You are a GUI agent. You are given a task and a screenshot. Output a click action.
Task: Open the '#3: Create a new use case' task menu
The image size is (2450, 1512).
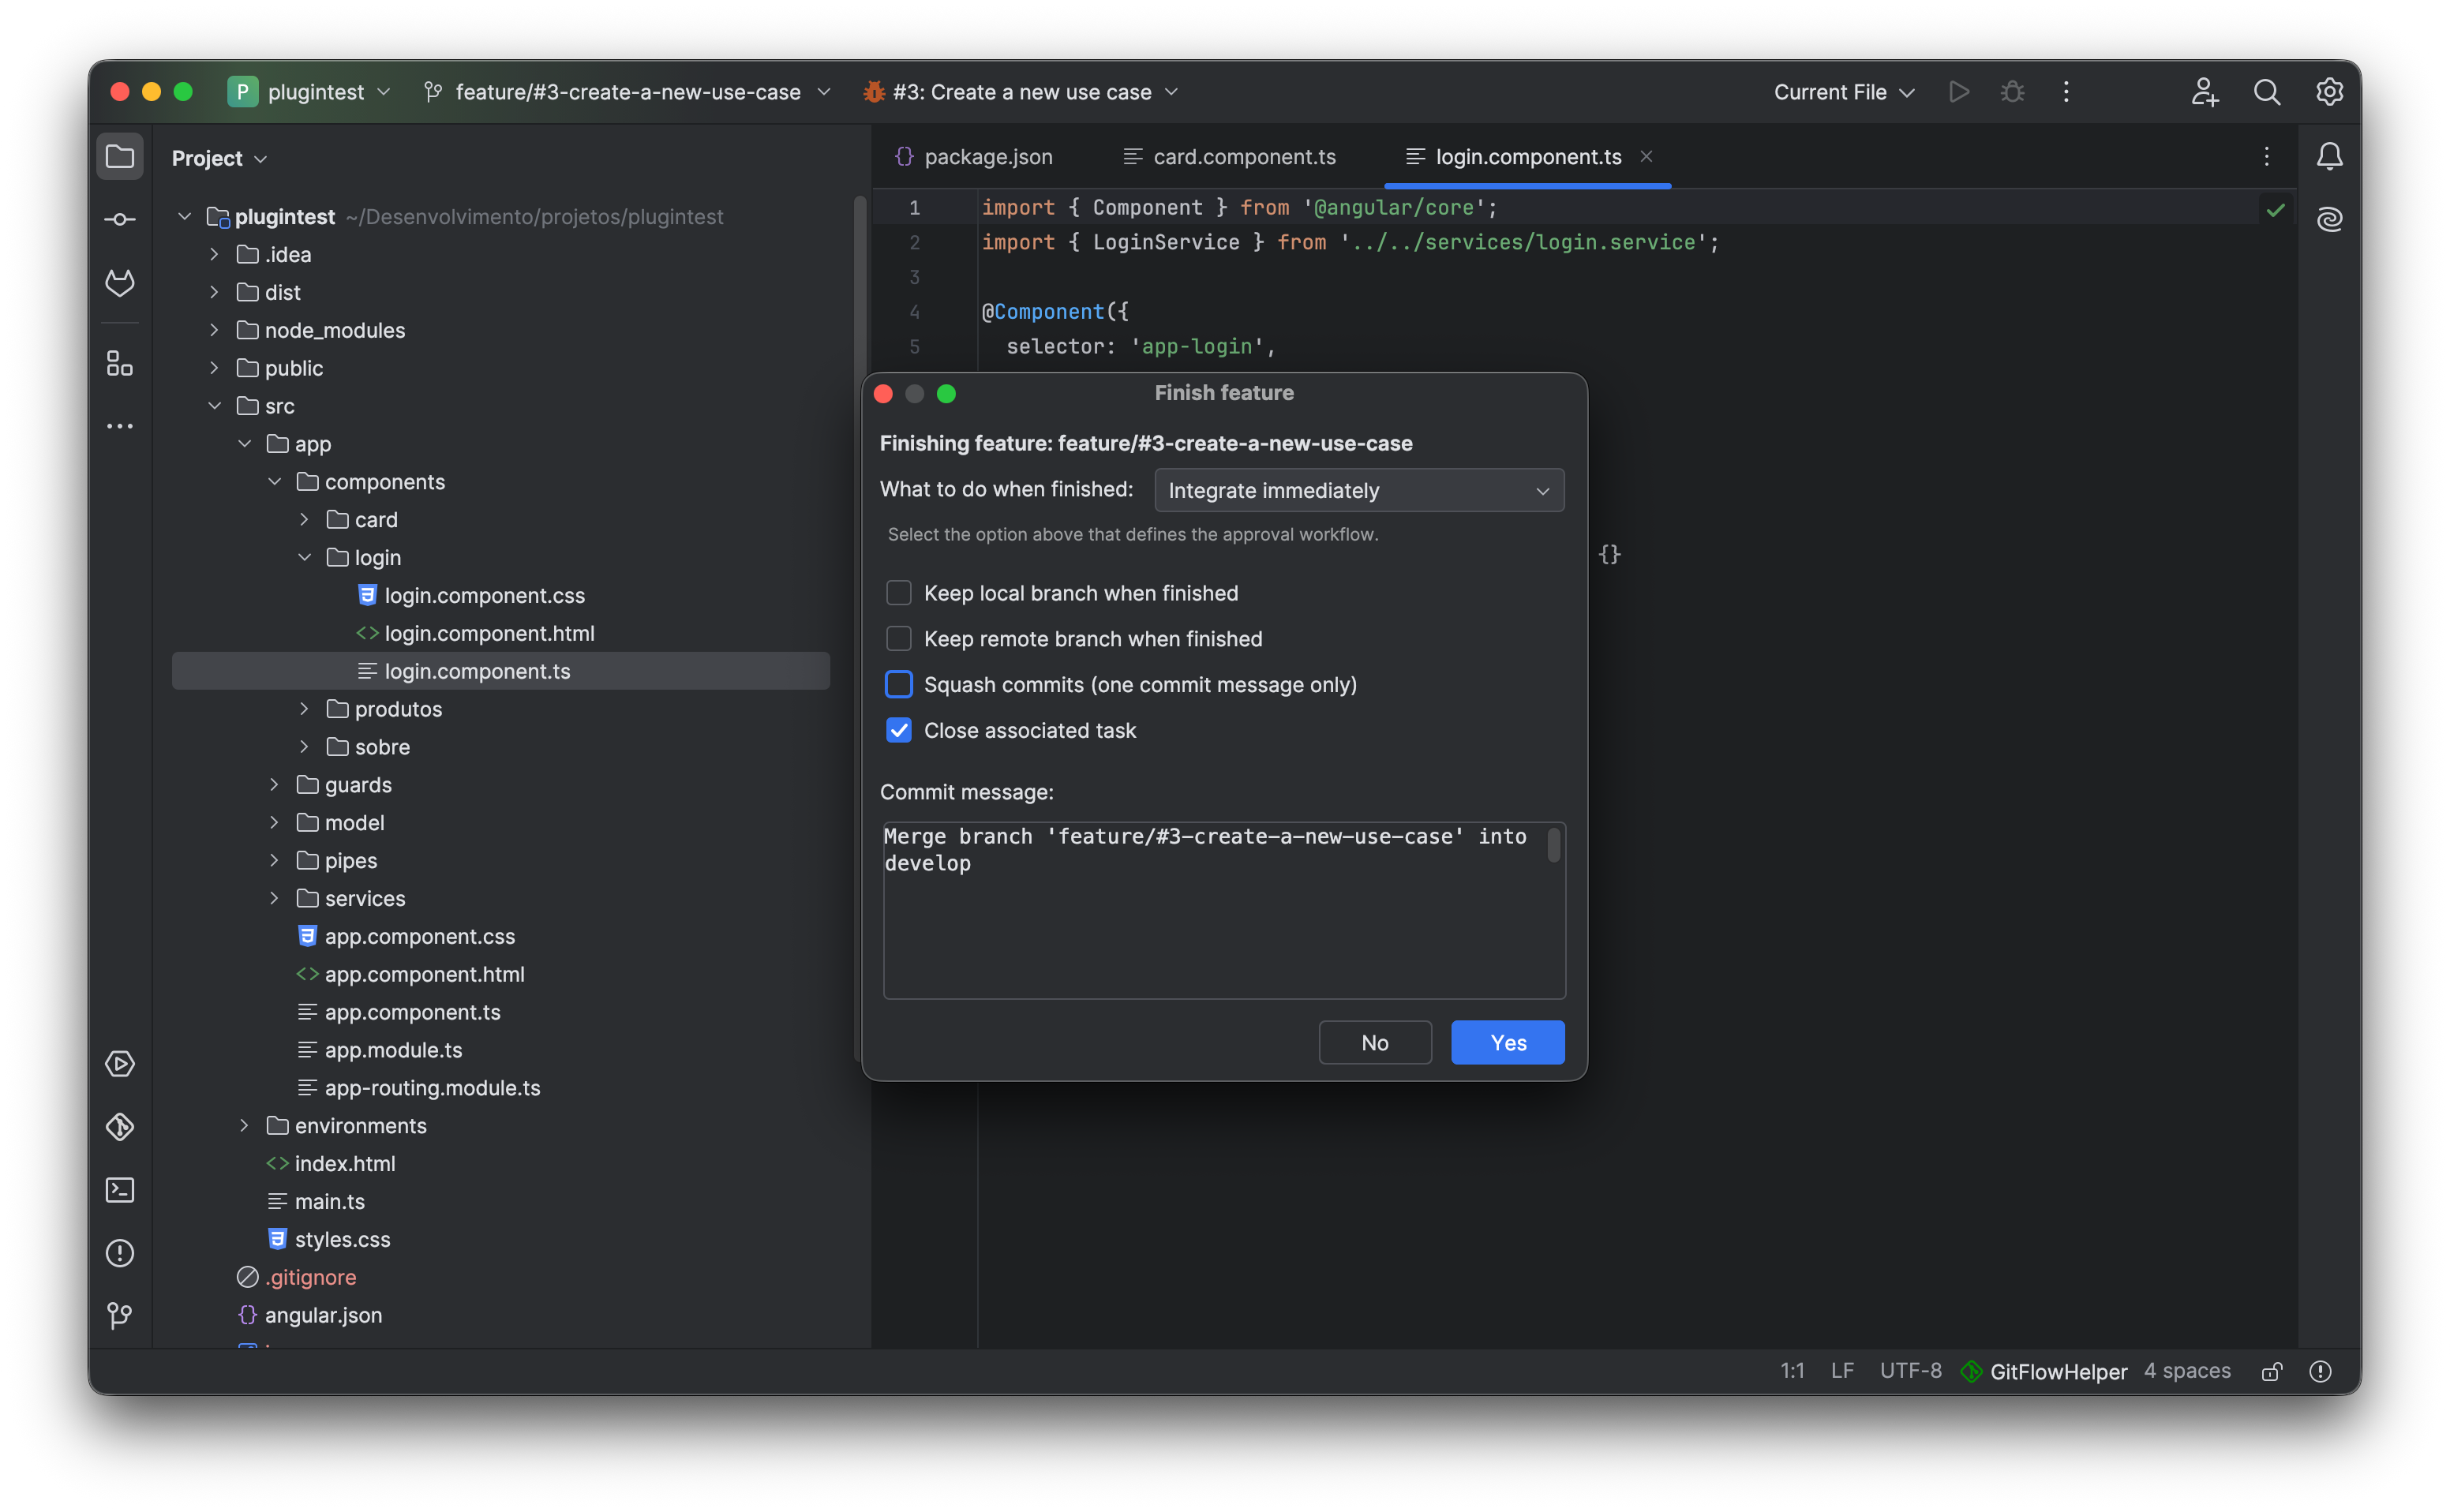click(1022, 92)
